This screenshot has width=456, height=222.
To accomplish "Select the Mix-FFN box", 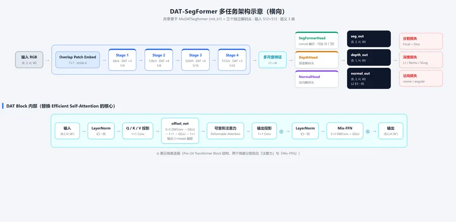I will click(345, 130).
